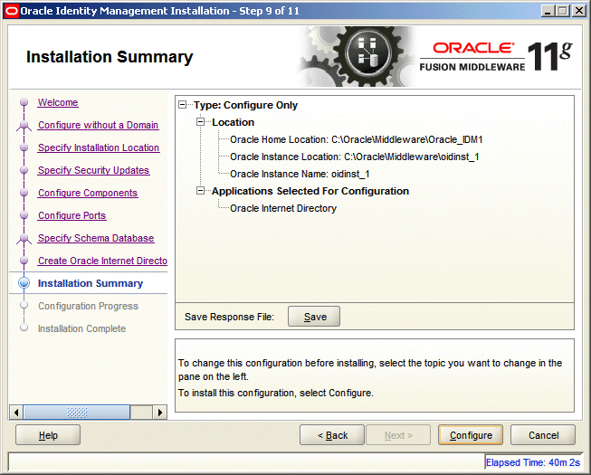Click the Configure without a Domain step node
The image size is (591, 475).
[x=24, y=125]
